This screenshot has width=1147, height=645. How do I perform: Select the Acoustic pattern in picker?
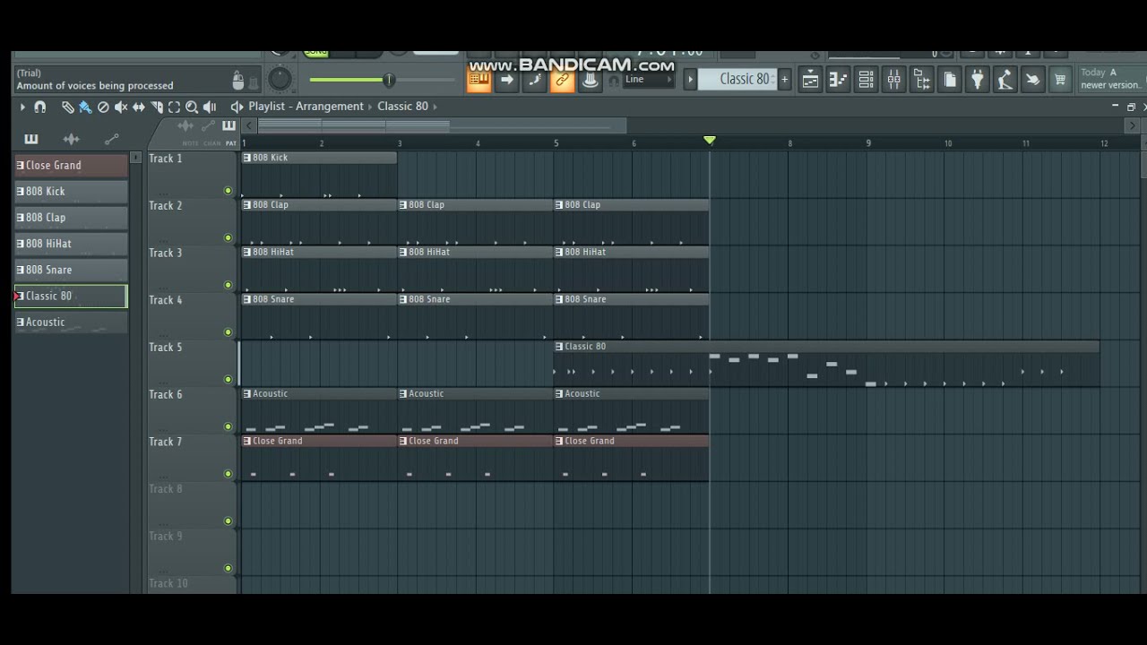pos(71,322)
